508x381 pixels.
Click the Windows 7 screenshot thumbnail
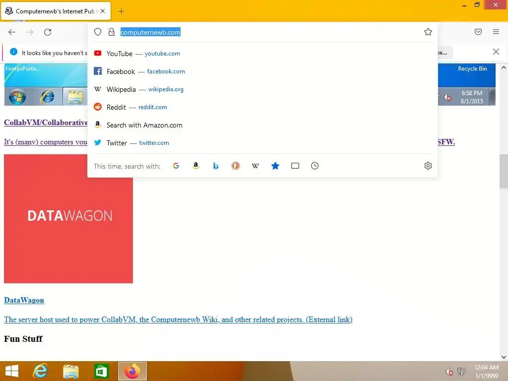point(46,84)
